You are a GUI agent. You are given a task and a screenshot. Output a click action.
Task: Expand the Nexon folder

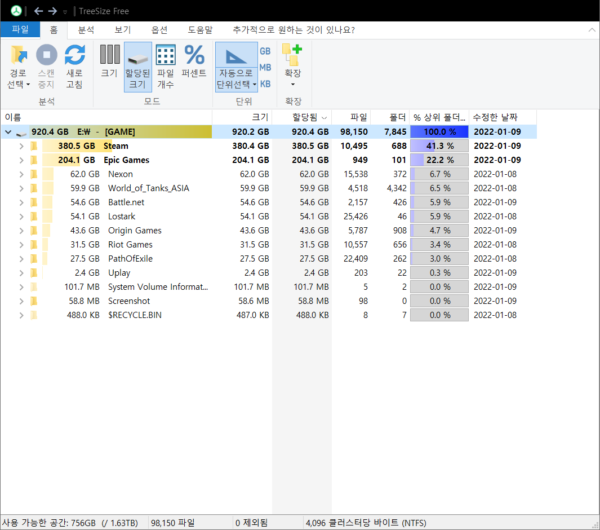pyautogui.click(x=21, y=175)
